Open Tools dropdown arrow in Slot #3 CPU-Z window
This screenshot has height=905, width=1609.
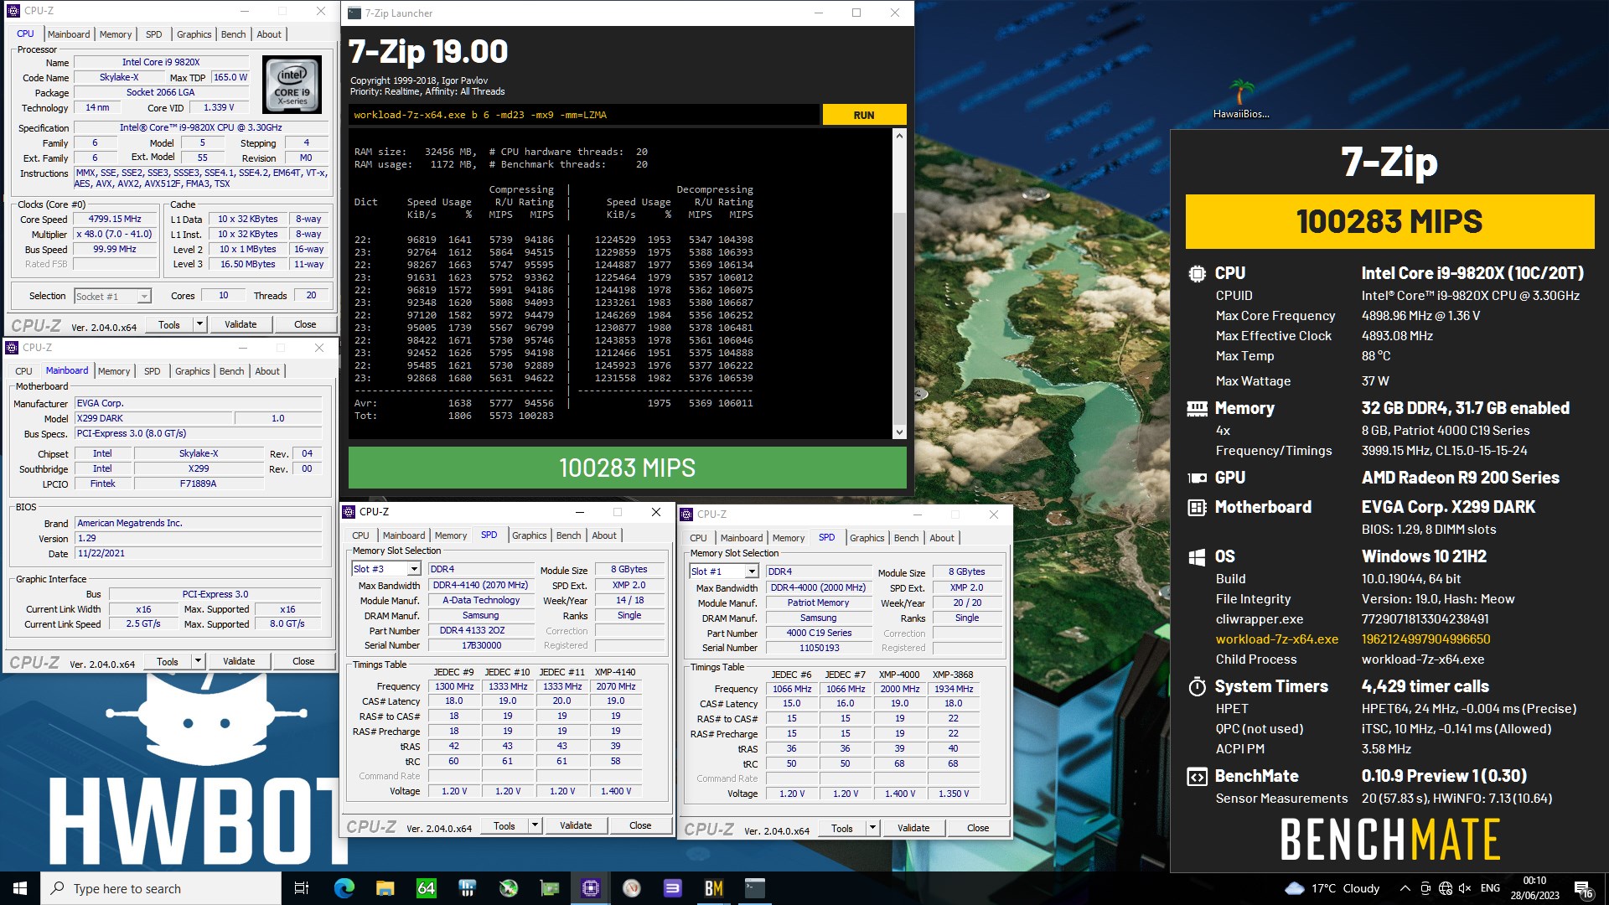(x=535, y=825)
